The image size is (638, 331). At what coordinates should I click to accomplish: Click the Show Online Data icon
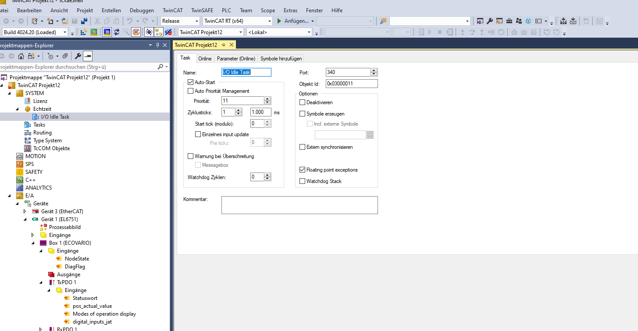point(149,32)
